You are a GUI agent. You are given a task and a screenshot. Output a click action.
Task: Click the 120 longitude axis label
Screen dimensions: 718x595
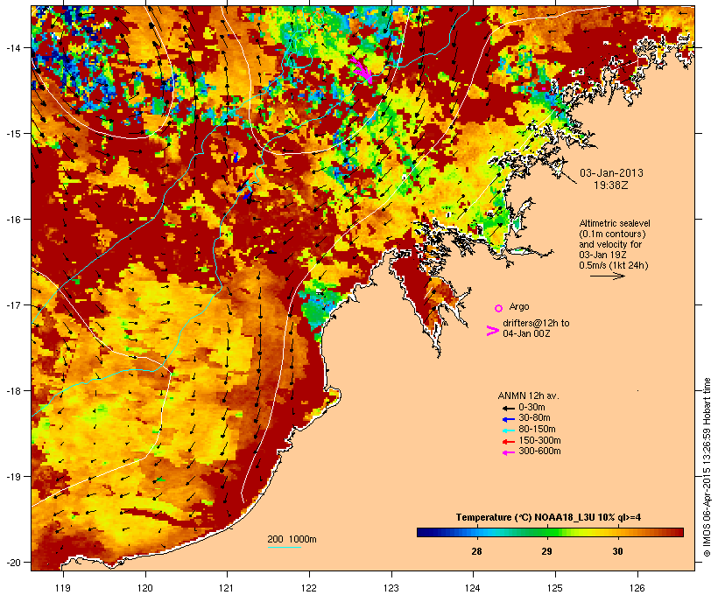click(145, 588)
